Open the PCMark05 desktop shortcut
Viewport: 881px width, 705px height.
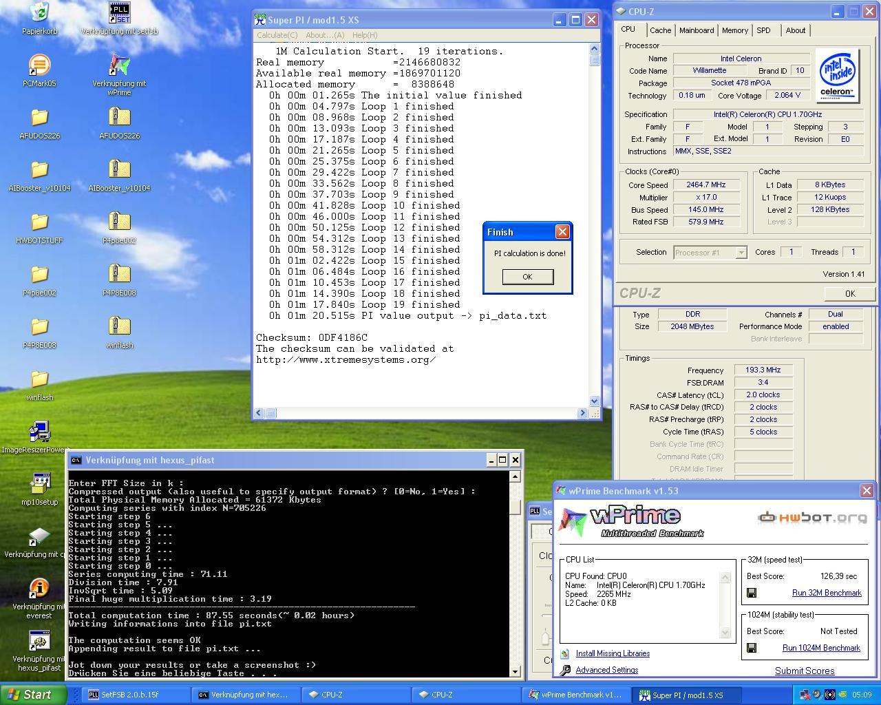pyautogui.click(x=39, y=65)
